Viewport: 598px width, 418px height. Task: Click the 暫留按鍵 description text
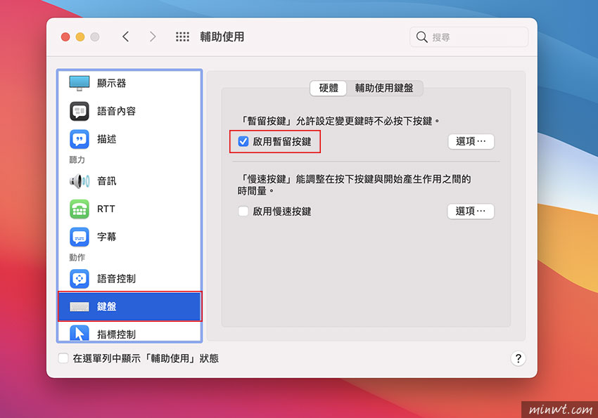[x=338, y=121]
